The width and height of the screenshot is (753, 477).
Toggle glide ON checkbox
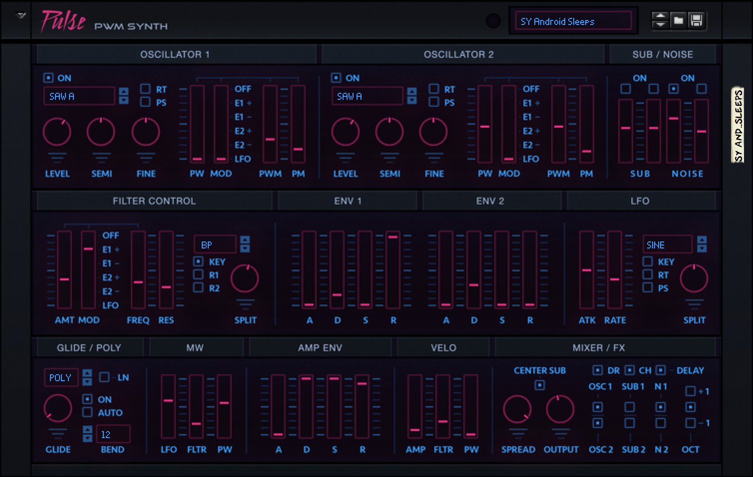[x=87, y=399]
